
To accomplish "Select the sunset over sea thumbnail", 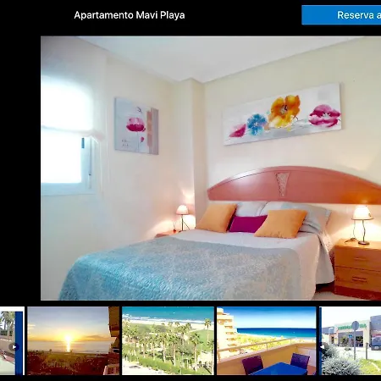I will click(x=74, y=341).
